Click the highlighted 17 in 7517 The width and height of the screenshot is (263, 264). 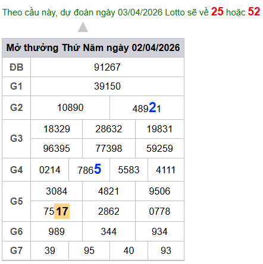point(62,211)
